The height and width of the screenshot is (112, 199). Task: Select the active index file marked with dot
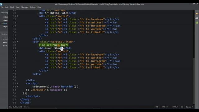pos(5,23)
